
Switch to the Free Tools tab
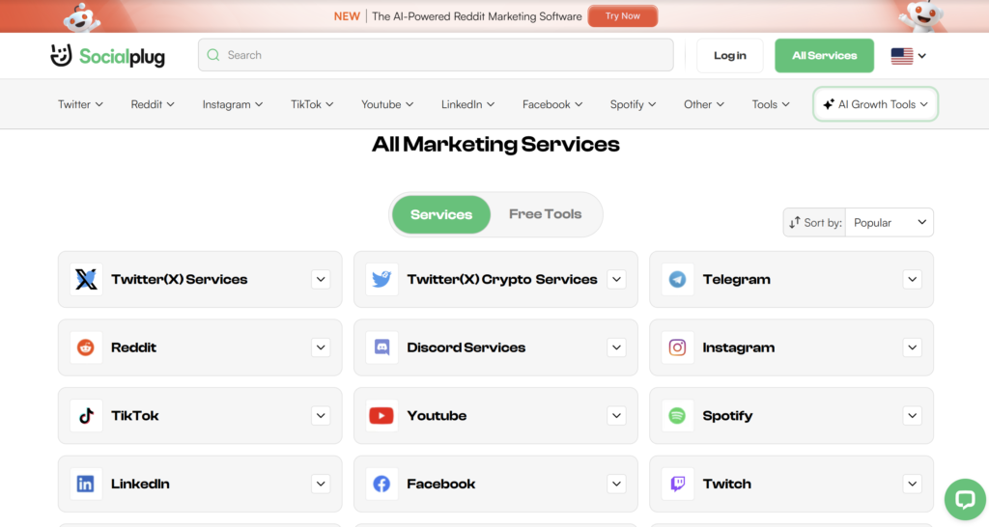point(545,214)
